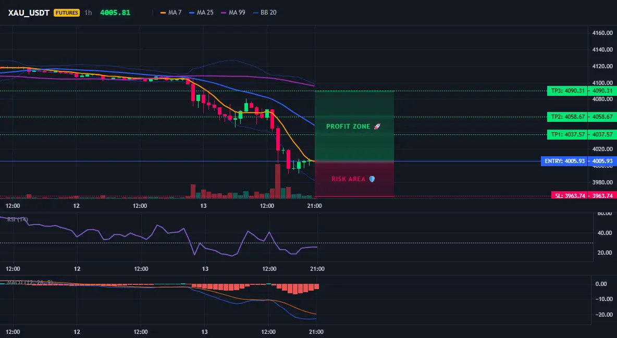Click the 21:00 label on MACD time axis
The image size is (617, 338).
pos(316,332)
